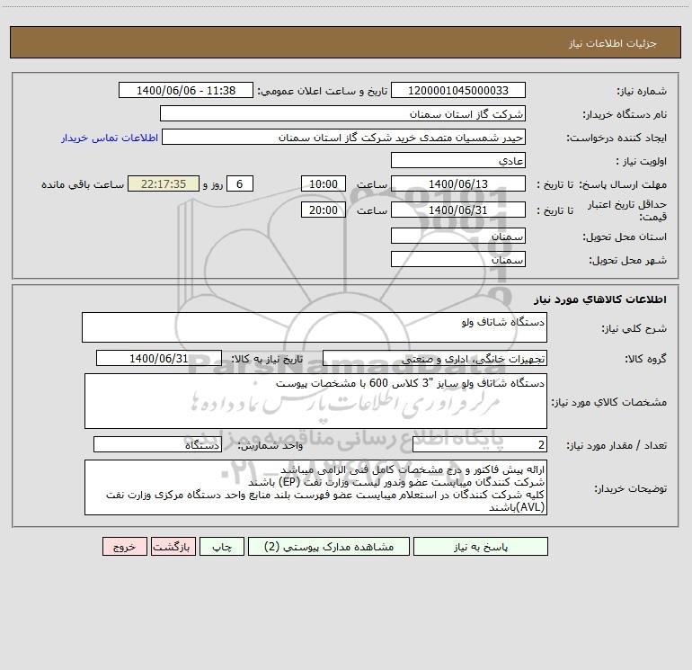Click the 'مهلت ارسال پاسخ: تا تاریخ :' label
The image size is (692, 670).
tap(602, 184)
